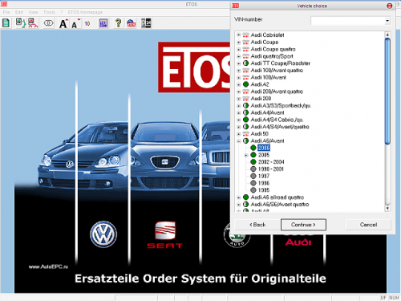
Task: Click scroll up arrow in vehicle list
Action: pyautogui.click(x=387, y=35)
